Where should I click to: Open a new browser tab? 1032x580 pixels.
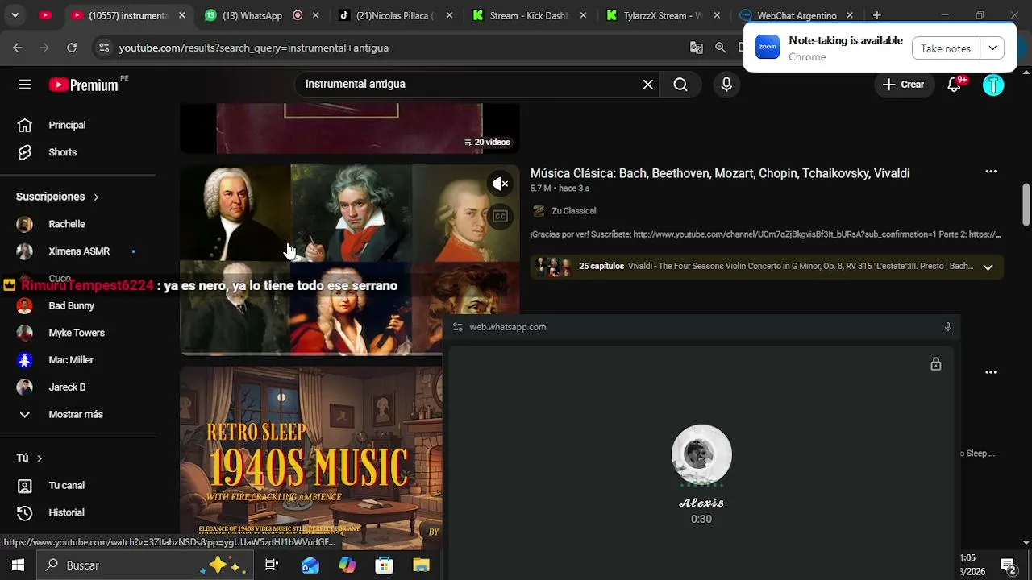(x=877, y=15)
